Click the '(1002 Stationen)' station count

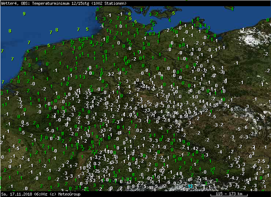tap(109, 3)
